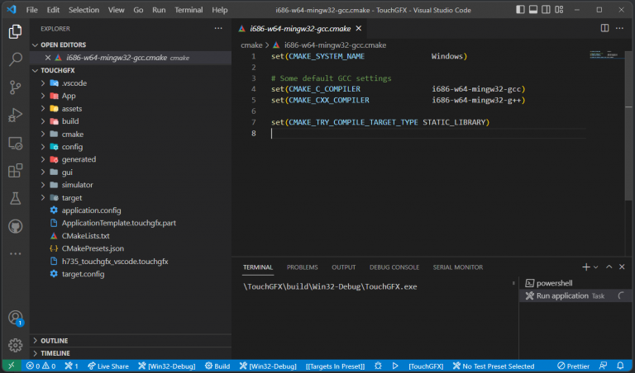Open the Selection menu
The width and height of the screenshot is (635, 373).
(84, 10)
